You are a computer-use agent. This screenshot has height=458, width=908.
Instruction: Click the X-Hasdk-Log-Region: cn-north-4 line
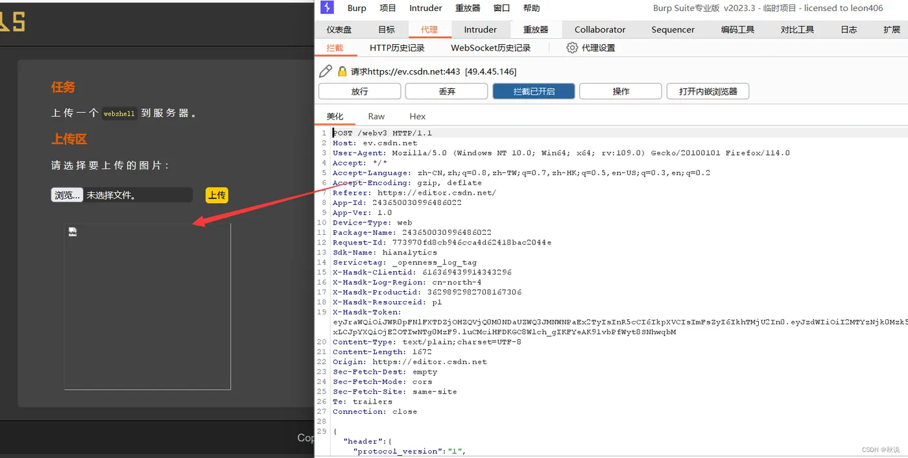[x=407, y=282]
